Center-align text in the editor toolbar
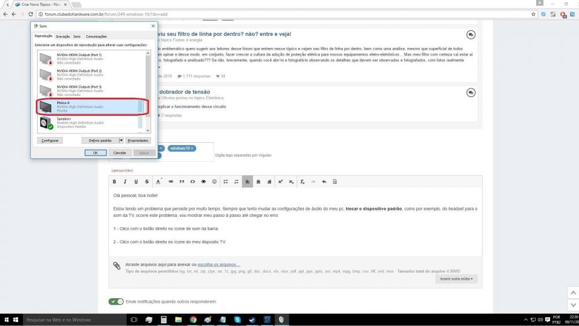579x326 pixels. click(x=258, y=181)
